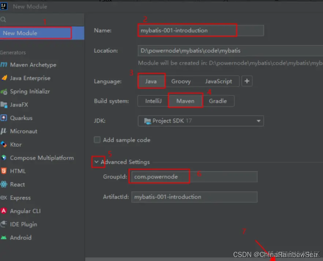Viewport: 323px width, 261px height.
Task: Select Maven build system
Action: [x=185, y=101]
